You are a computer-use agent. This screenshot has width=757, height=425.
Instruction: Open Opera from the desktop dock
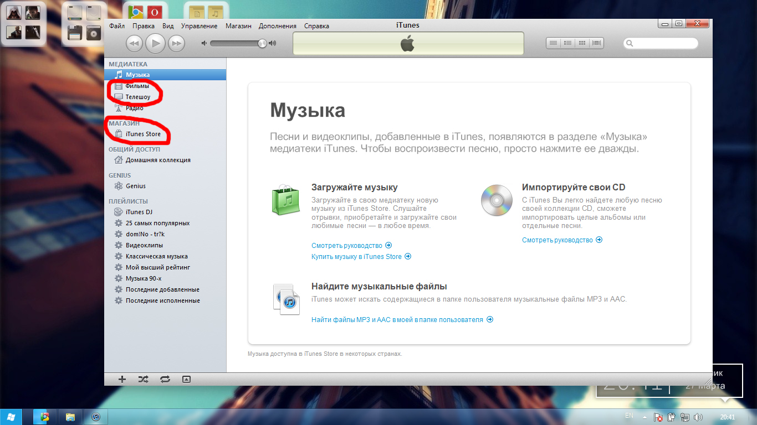[x=155, y=11]
